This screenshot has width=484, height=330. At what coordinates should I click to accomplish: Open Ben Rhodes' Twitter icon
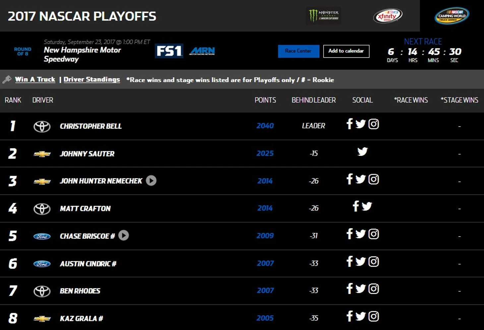pyautogui.click(x=360, y=289)
